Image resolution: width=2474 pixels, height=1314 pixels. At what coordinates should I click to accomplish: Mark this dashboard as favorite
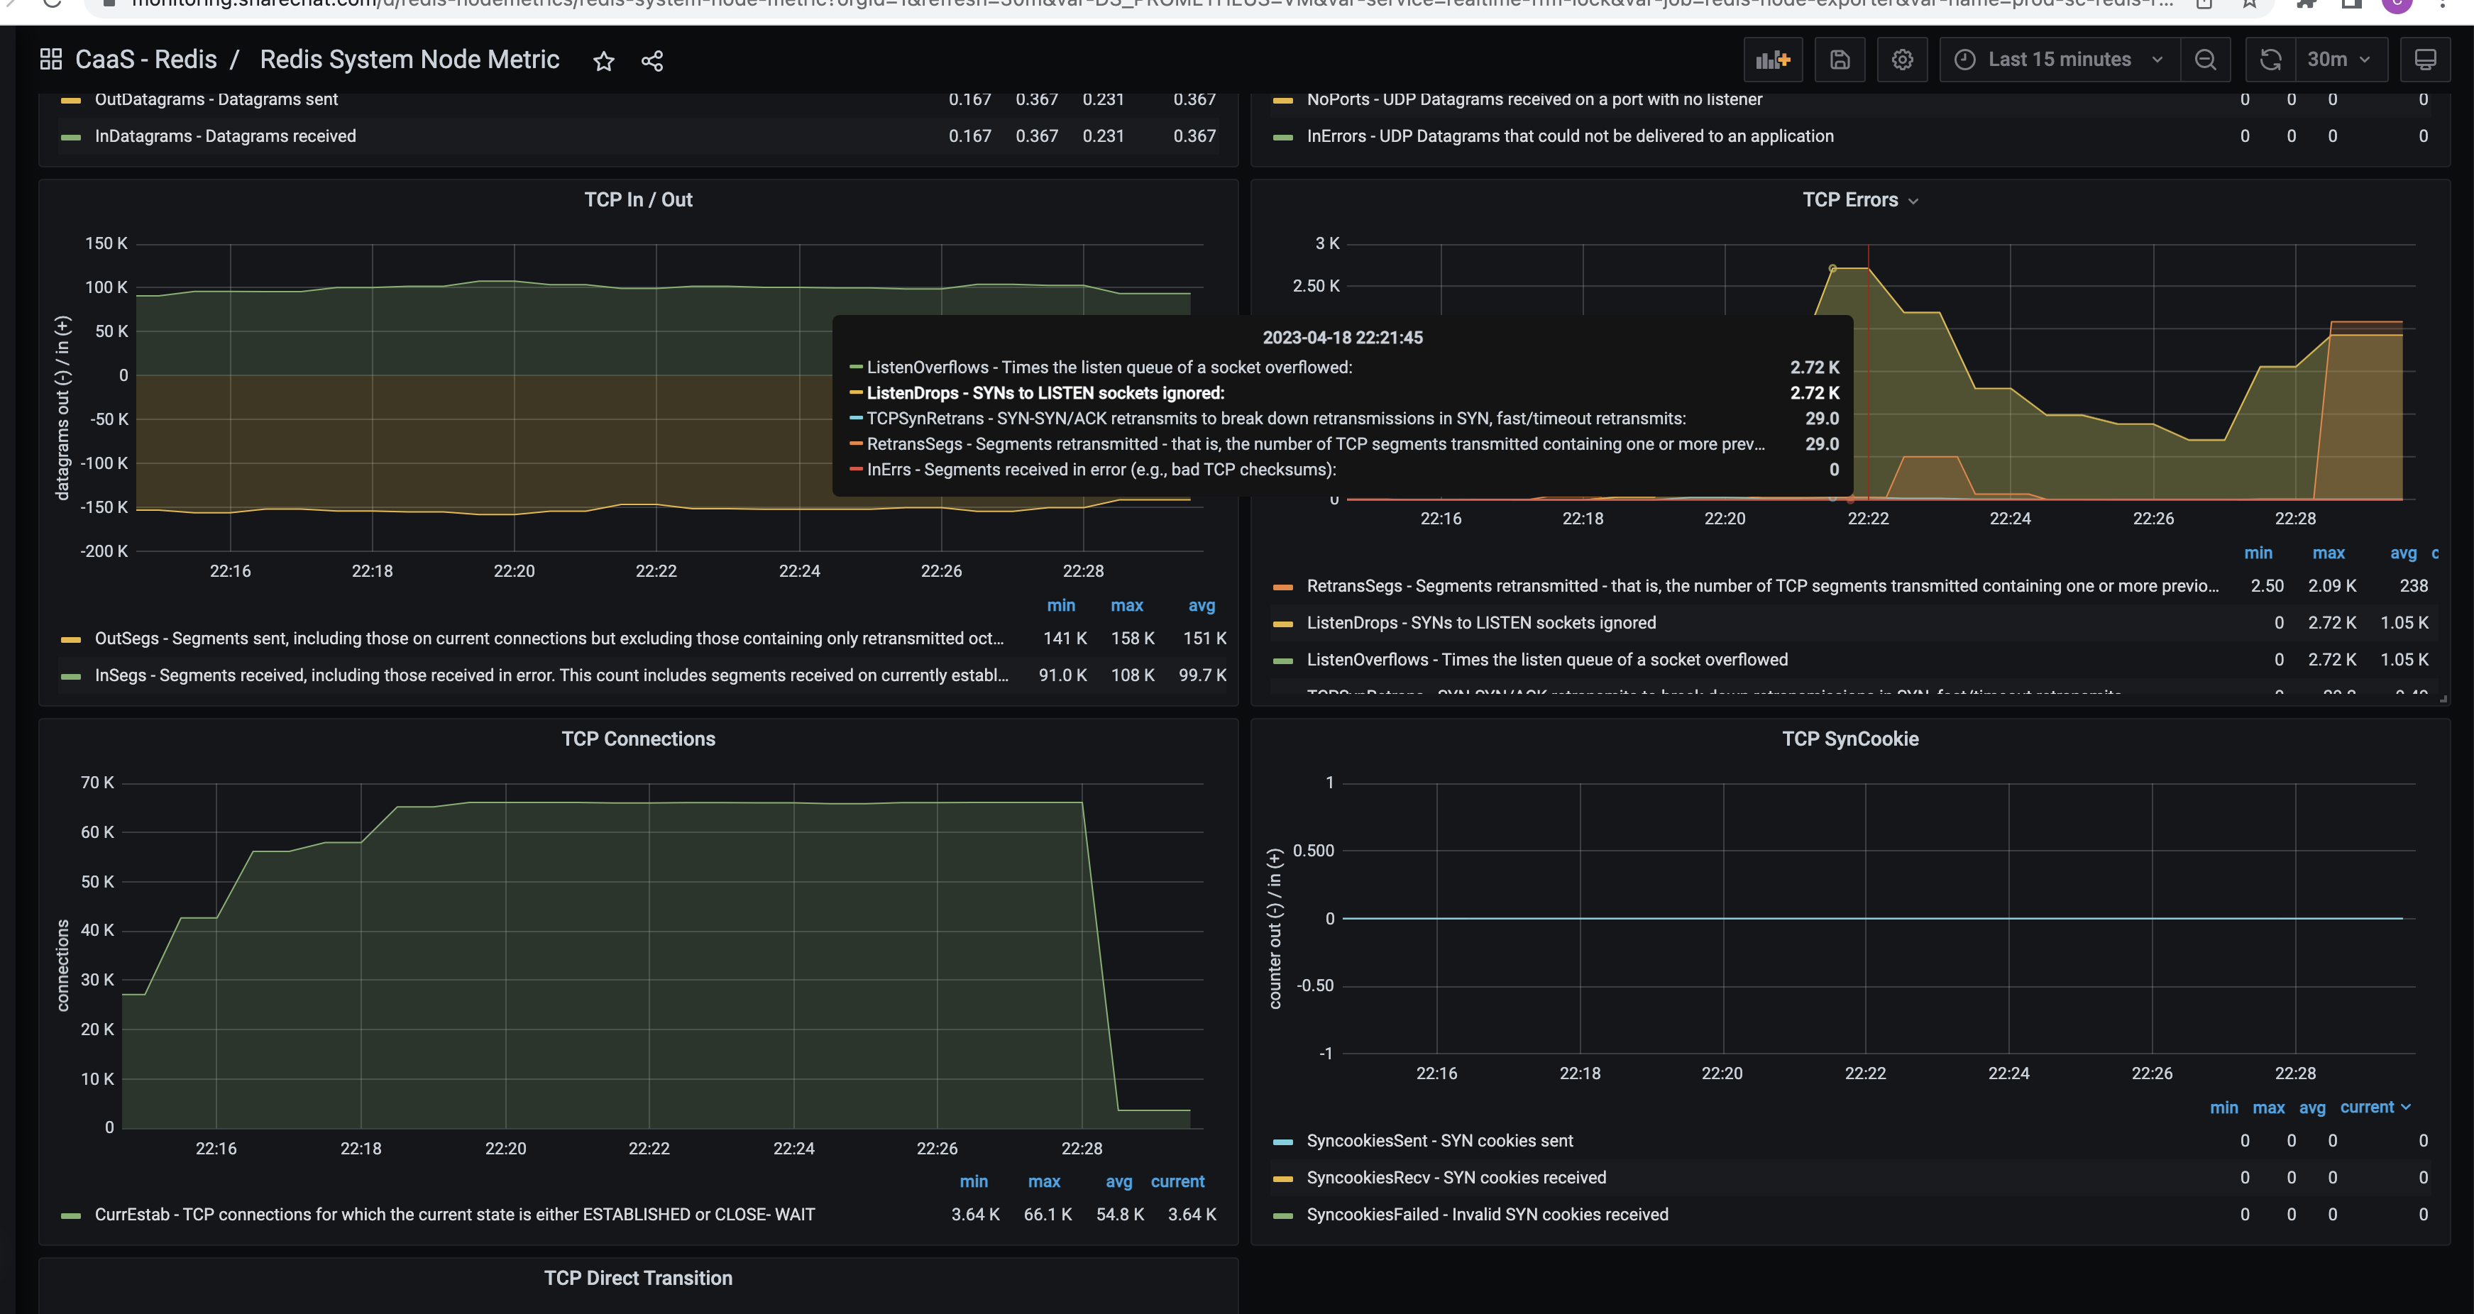click(x=603, y=60)
